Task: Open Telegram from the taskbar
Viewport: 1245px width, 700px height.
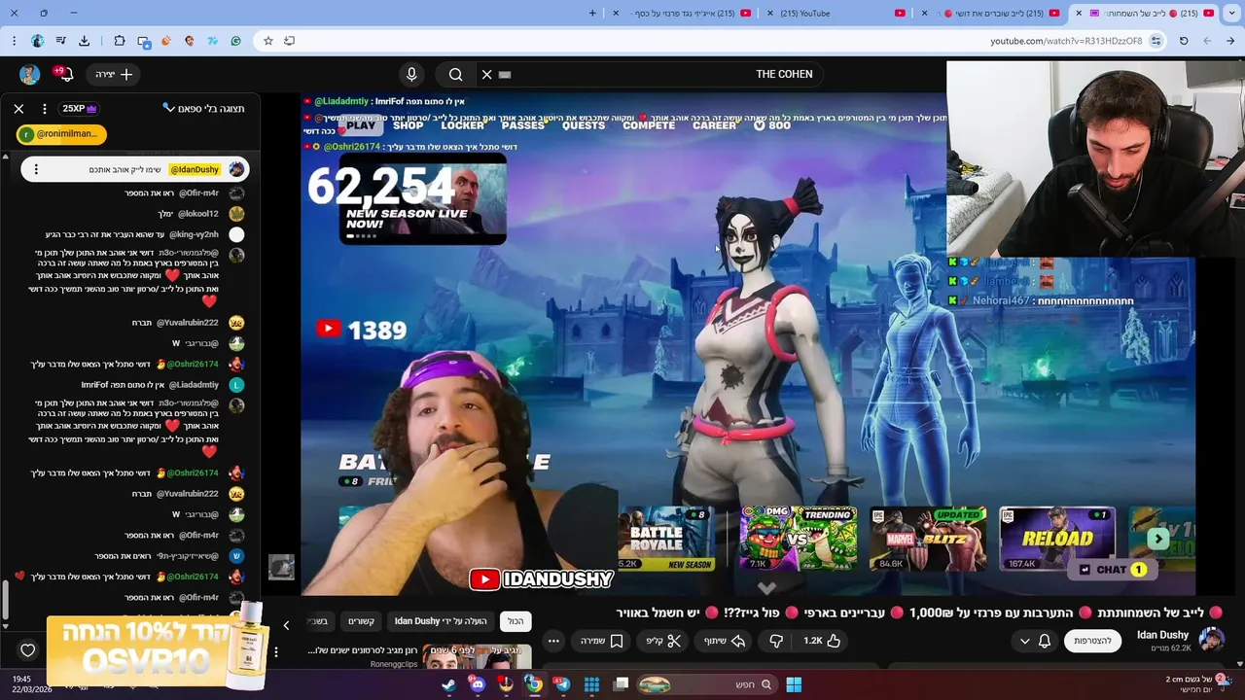Action: coord(562,684)
